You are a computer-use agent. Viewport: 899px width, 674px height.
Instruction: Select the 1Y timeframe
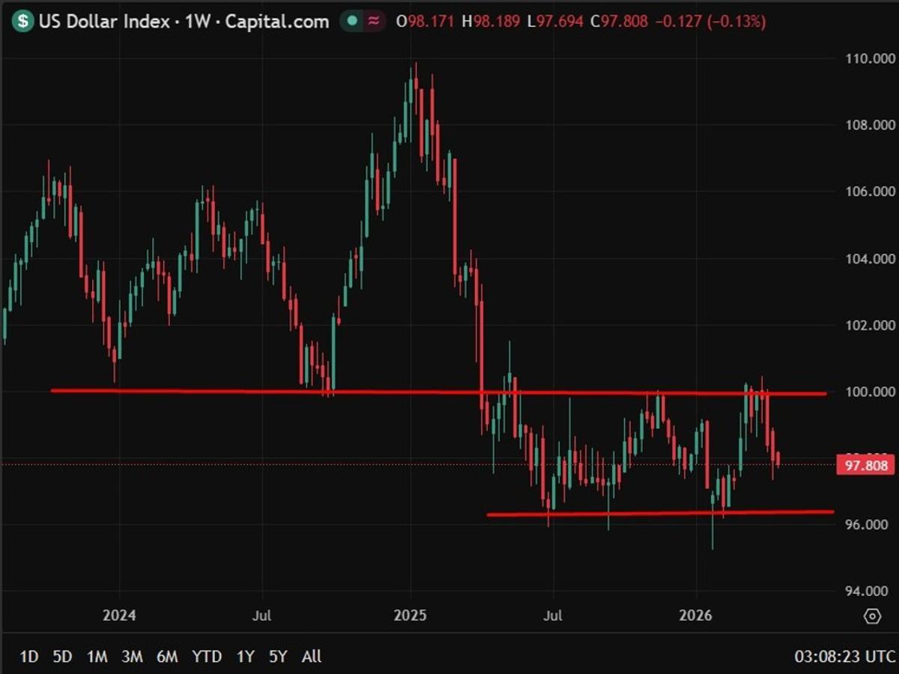coord(245,656)
